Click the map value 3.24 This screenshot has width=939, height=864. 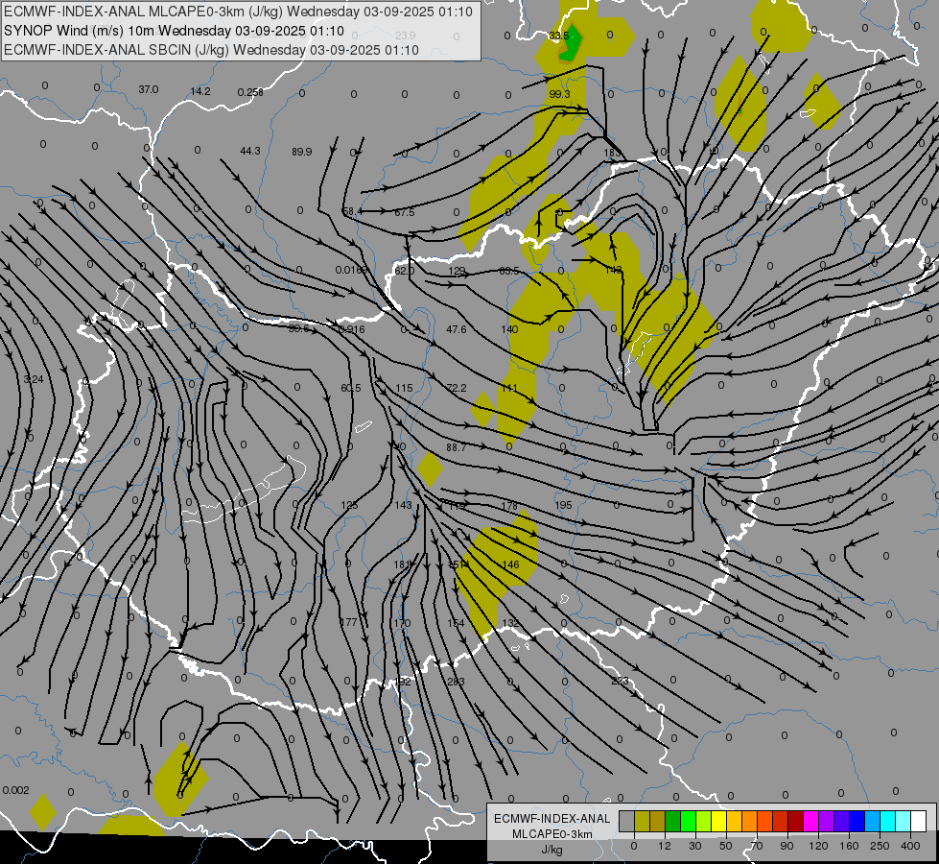point(34,379)
